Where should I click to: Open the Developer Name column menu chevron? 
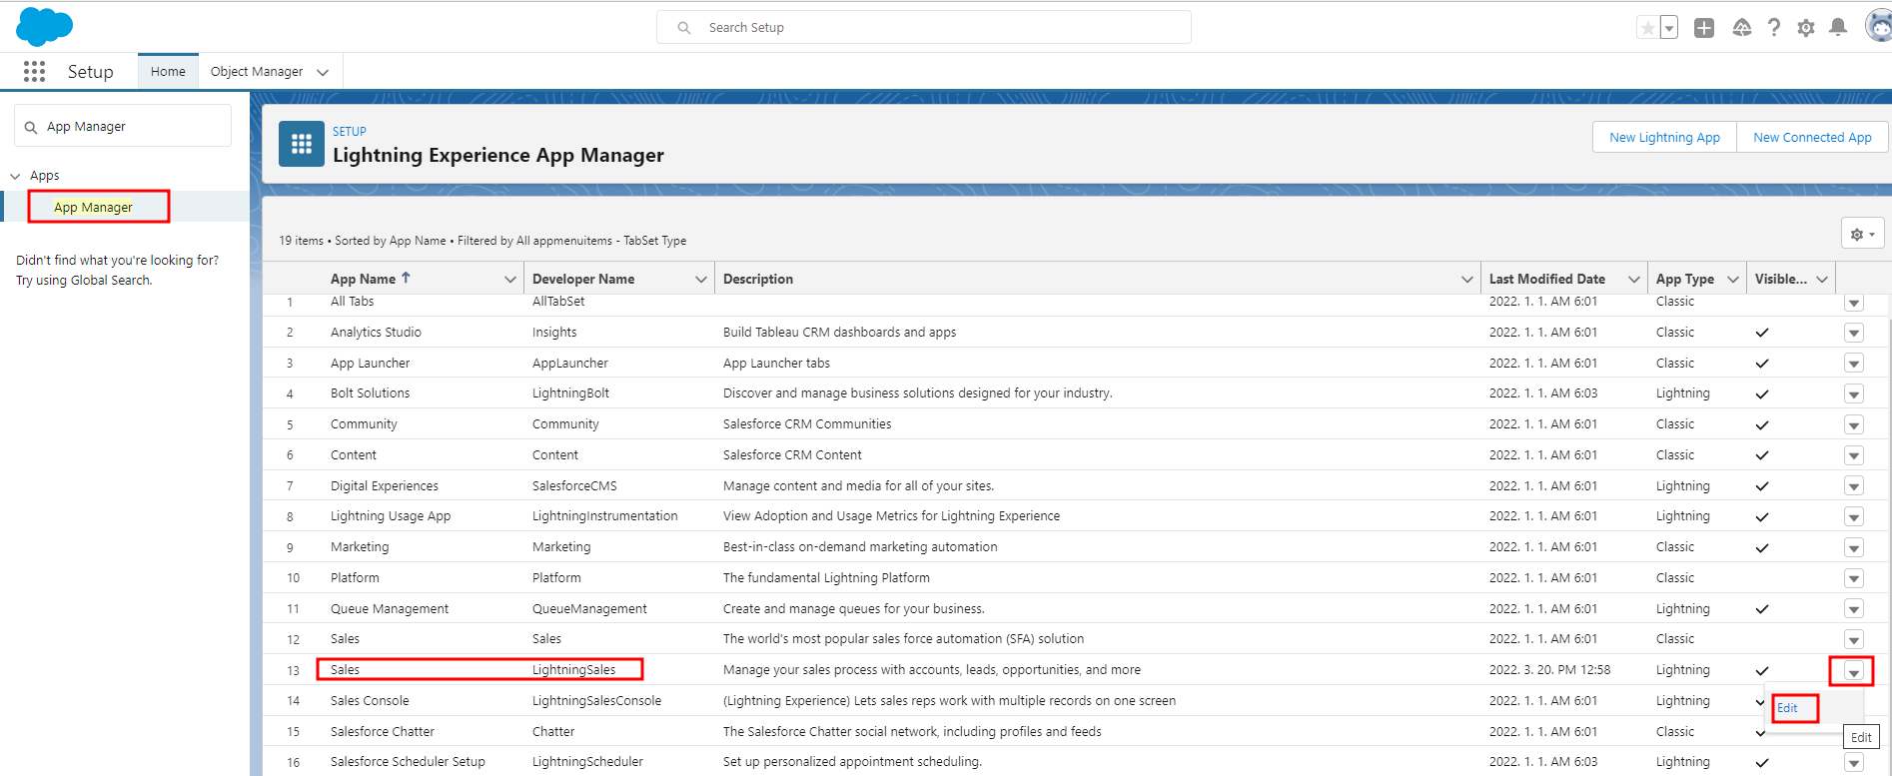coord(700,280)
